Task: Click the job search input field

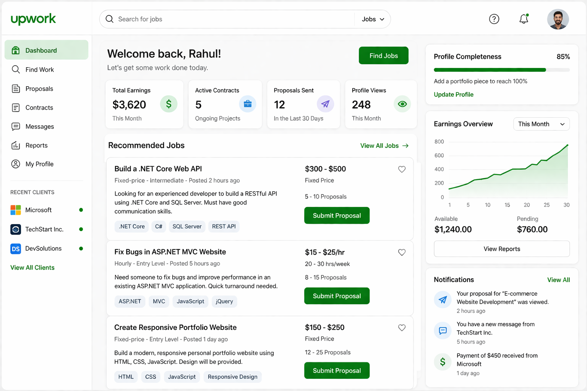Action: point(229,19)
